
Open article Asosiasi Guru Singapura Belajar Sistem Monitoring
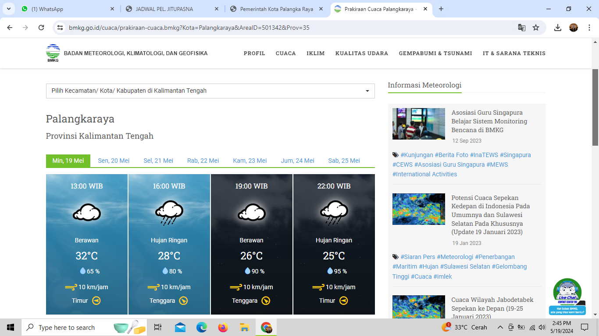pos(489,121)
